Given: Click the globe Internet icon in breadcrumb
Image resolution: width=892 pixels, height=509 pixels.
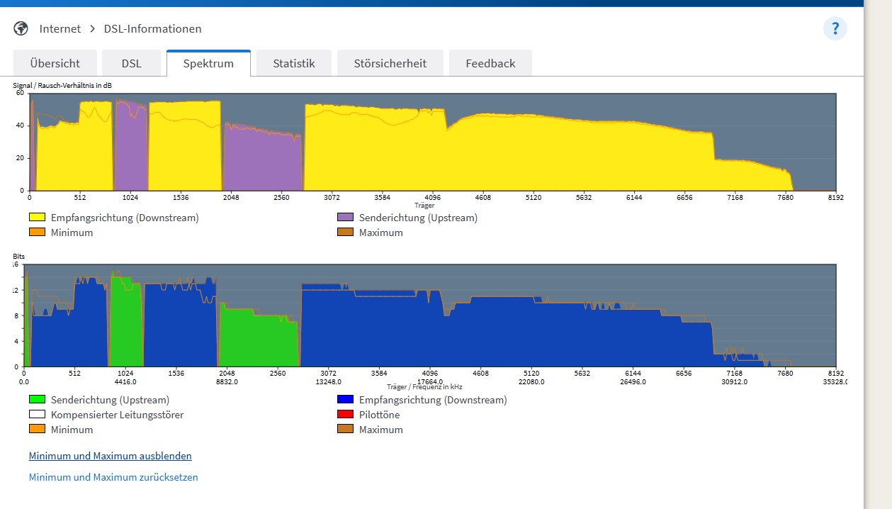Looking at the screenshot, I should 21,28.
